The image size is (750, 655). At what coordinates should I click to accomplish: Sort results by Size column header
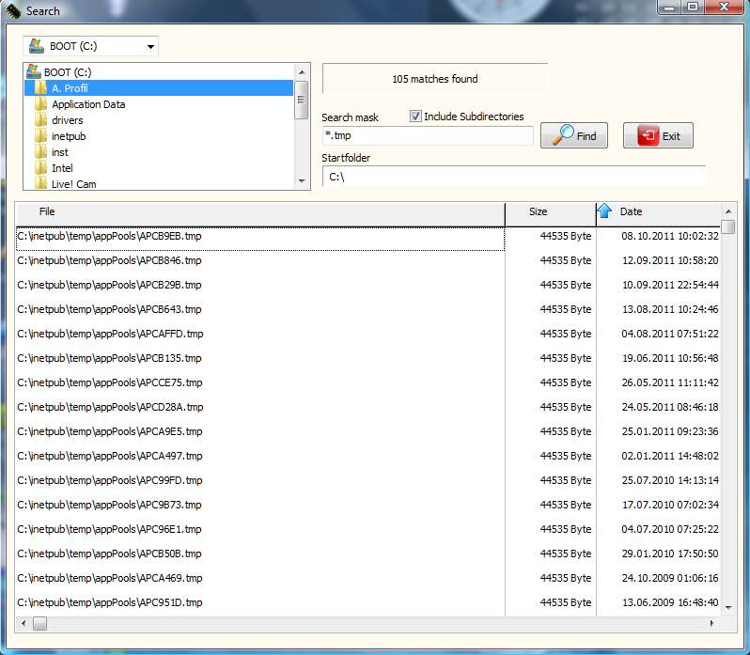click(x=551, y=213)
